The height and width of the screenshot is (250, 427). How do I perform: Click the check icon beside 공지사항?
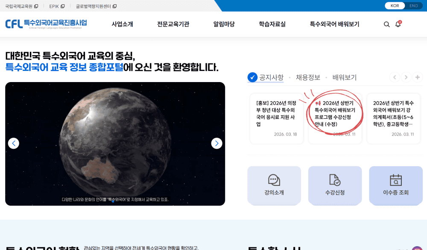tap(252, 77)
